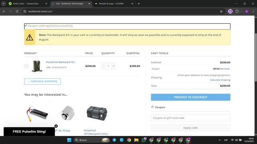Show hidden system tray icons

220,140
